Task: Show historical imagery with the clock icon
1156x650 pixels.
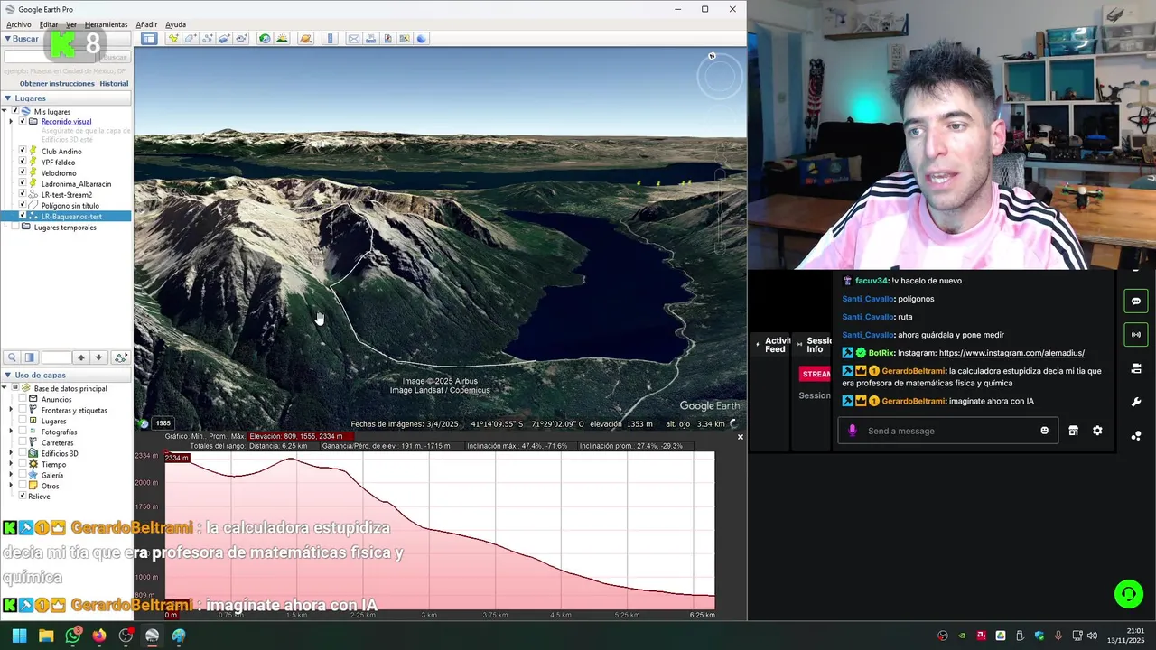Action: (x=265, y=38)
